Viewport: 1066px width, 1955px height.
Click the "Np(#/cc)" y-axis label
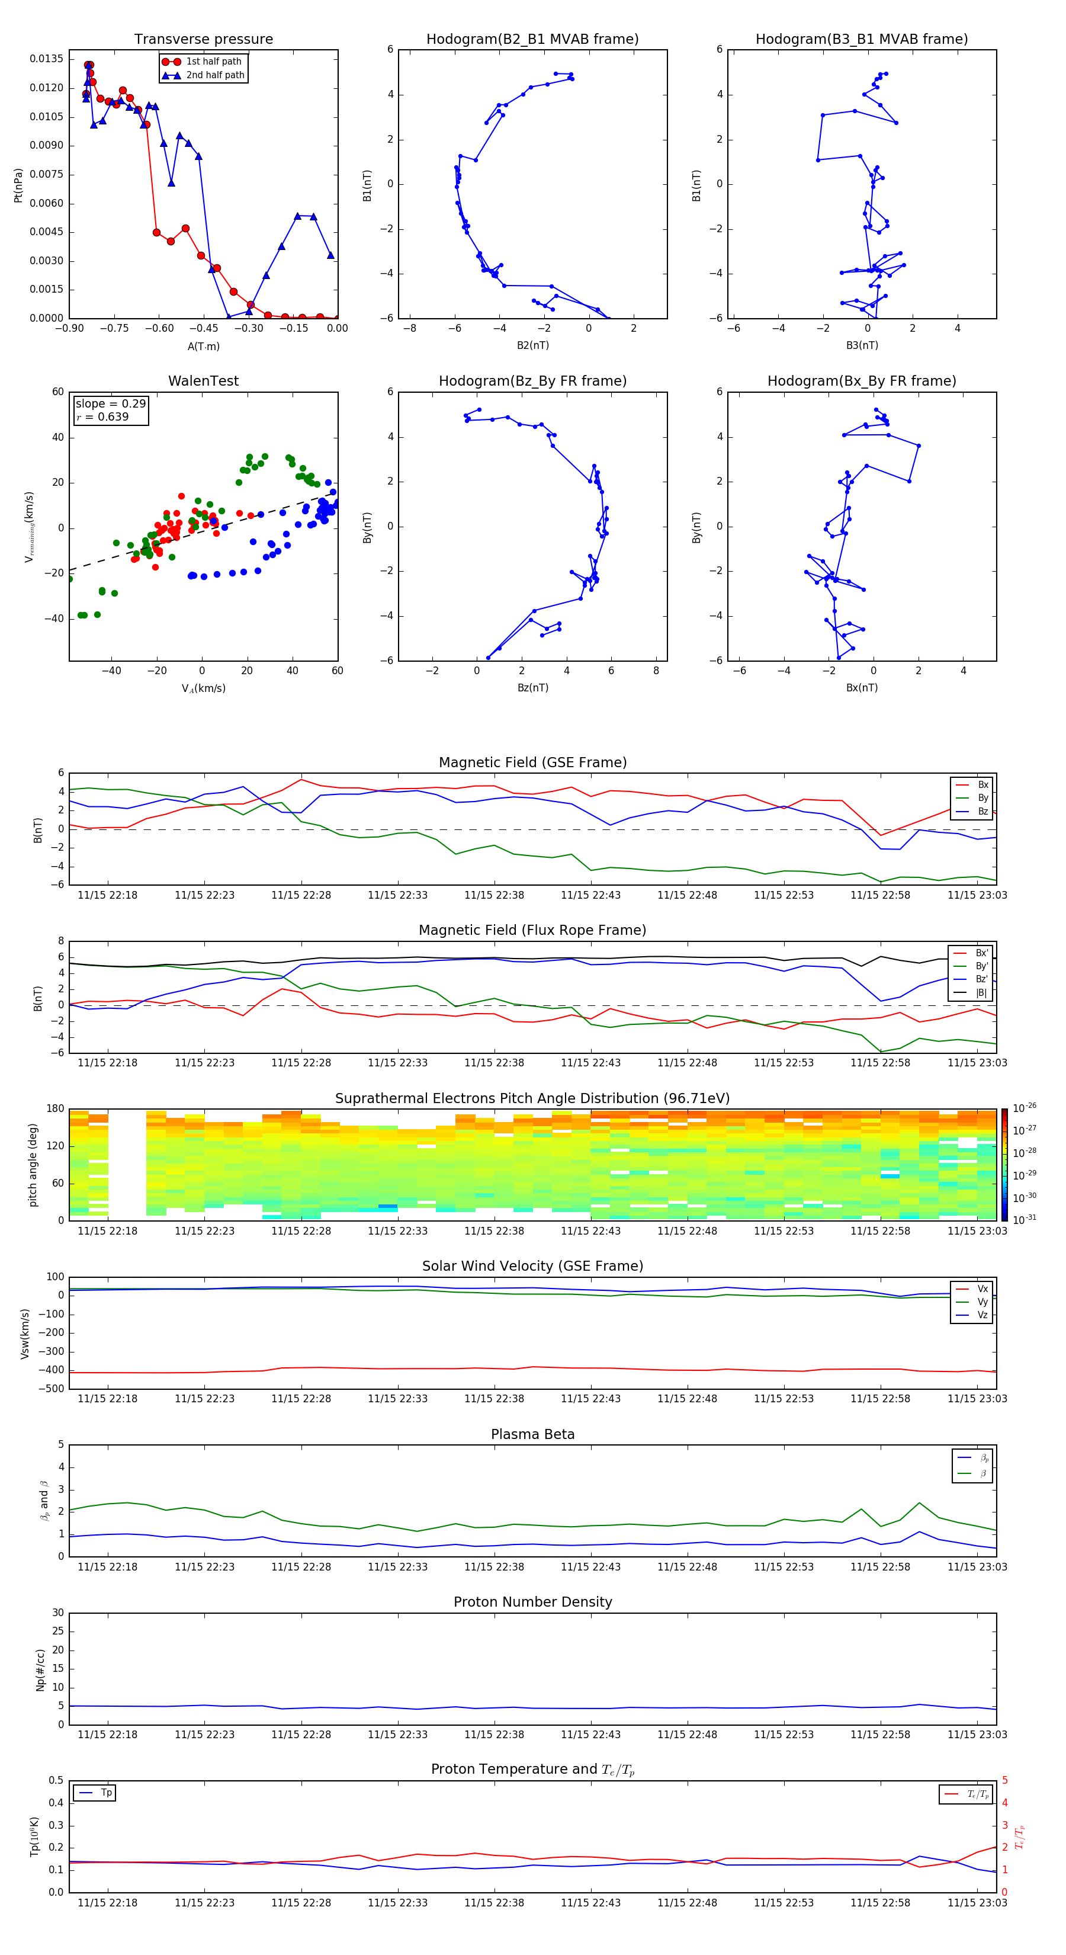click(x=40, y=1669)
